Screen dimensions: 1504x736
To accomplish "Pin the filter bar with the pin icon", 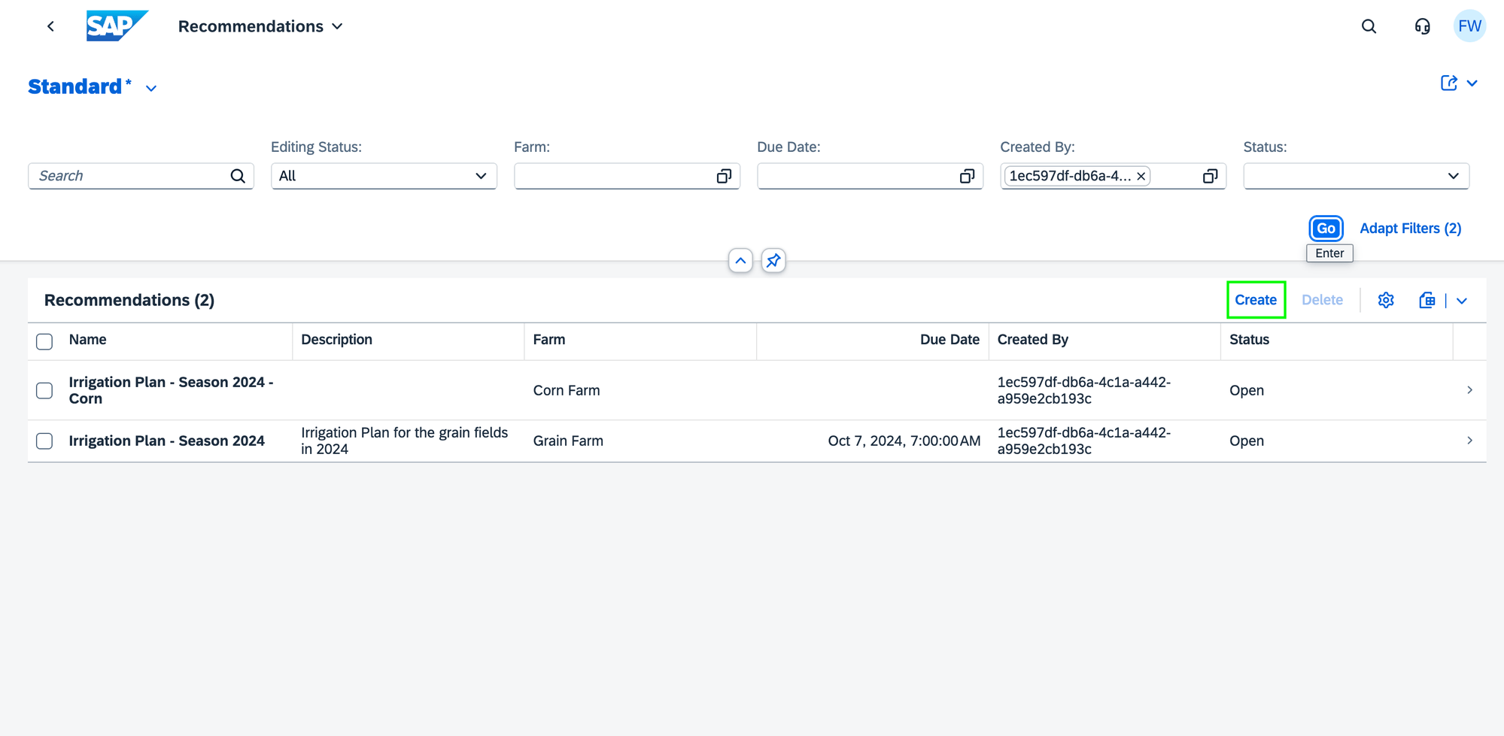I will pos(773,260).
